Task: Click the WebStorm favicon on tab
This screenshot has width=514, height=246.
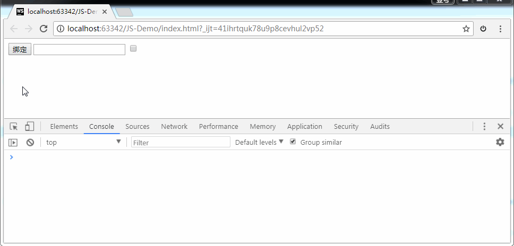Action: pos(20,12)
